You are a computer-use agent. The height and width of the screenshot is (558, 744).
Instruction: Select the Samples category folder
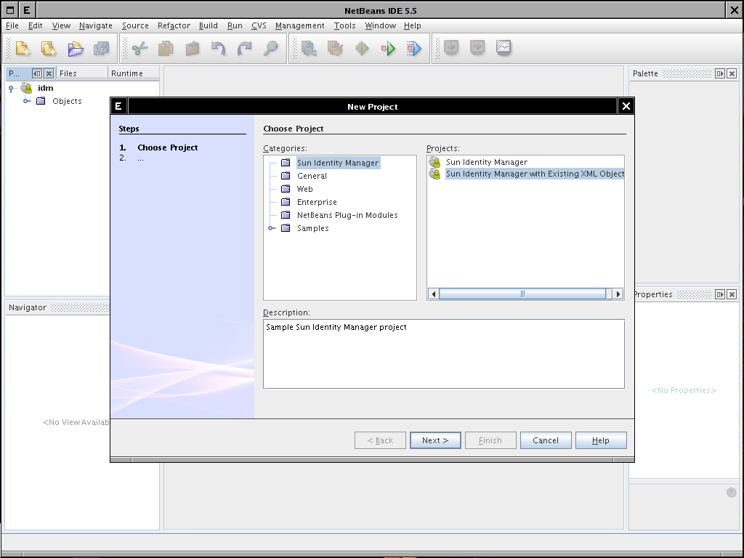point(312,228)
